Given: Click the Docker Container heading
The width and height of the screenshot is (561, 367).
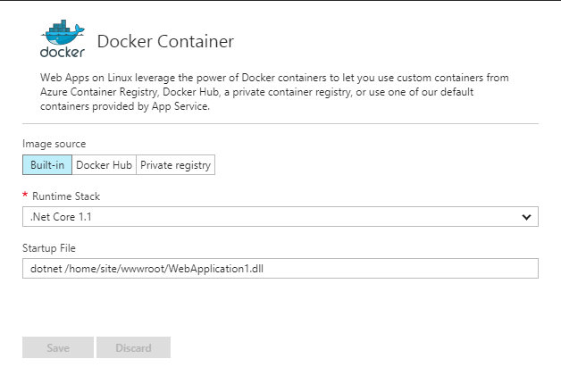Looking at the screenshot, I should [x=165, y=41].
